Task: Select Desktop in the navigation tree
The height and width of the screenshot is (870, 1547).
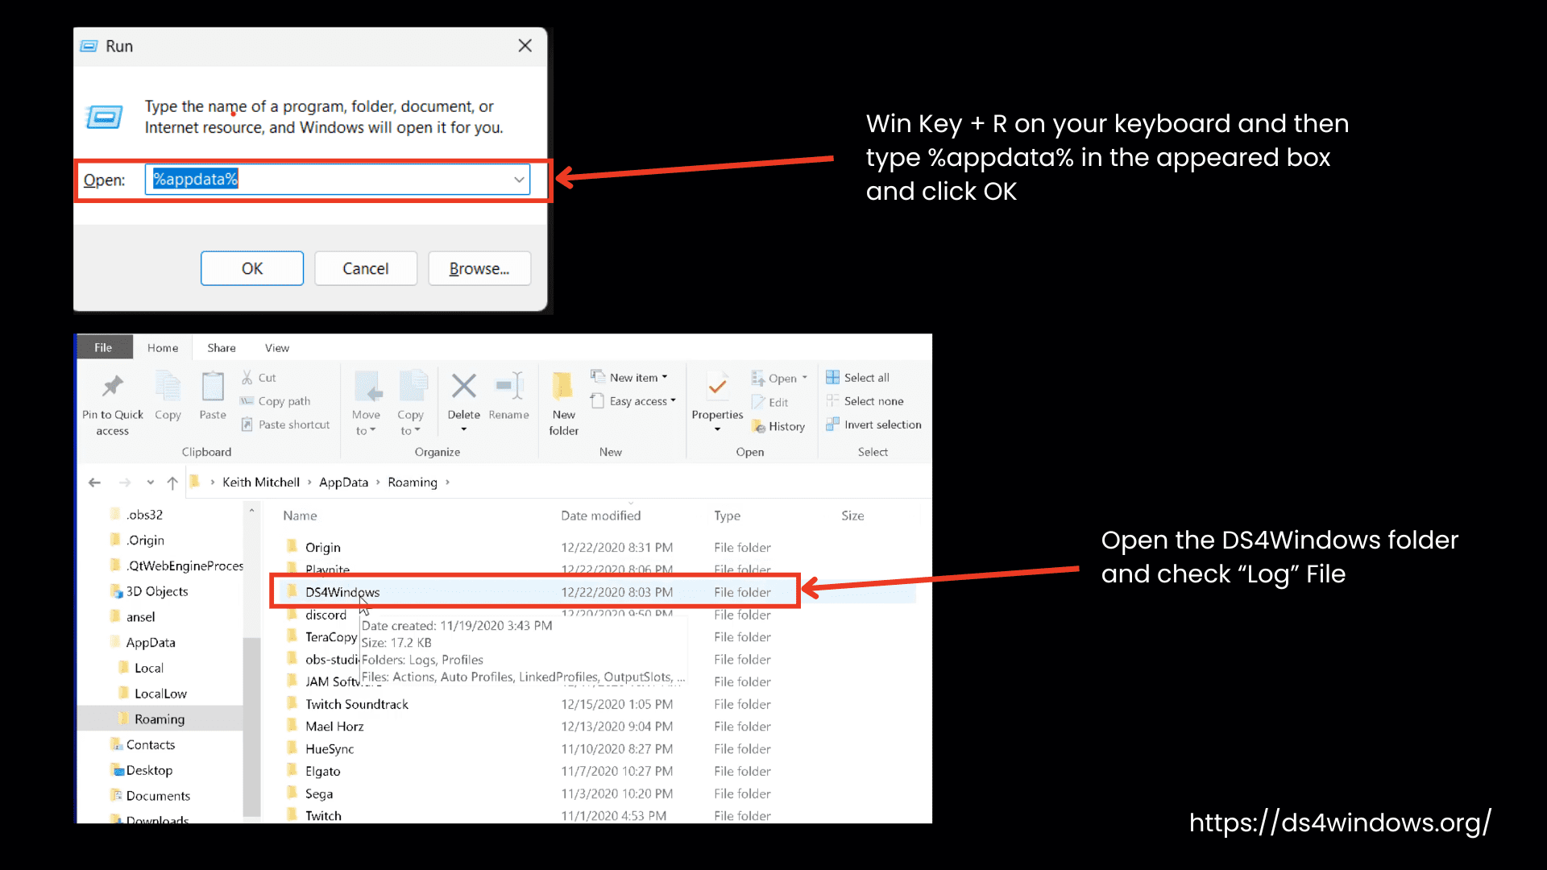Action: point(149,770)
